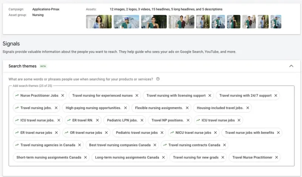This screenshot has height=177, width=302.
Task: Click the BETA badge beside Search themes
Action: (x=43, y=66)
